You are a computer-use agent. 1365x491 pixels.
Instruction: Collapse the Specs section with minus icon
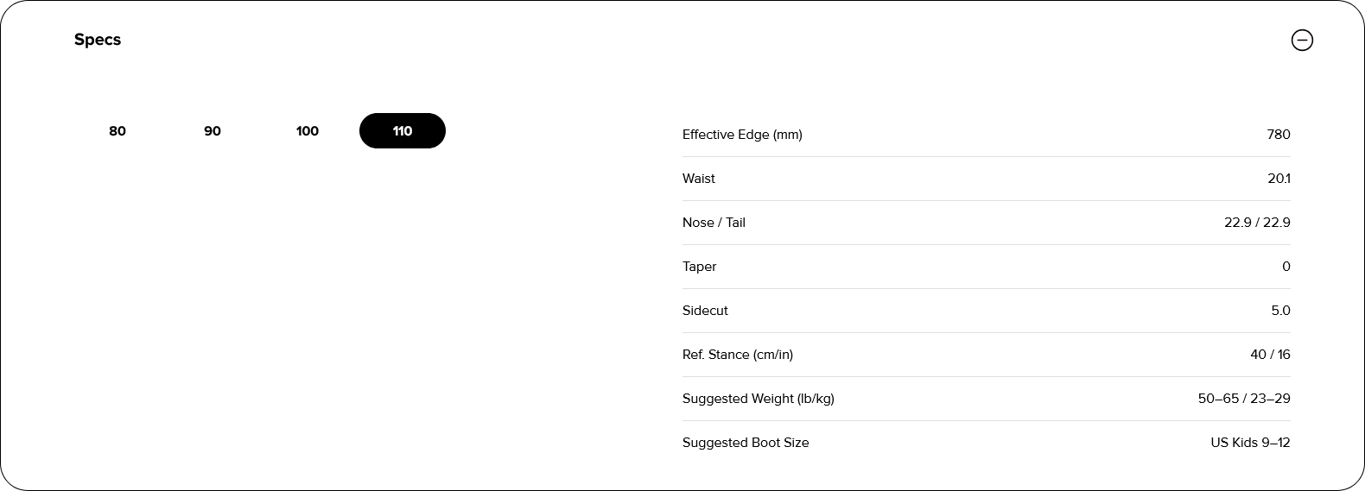(x=1301, y=41)
